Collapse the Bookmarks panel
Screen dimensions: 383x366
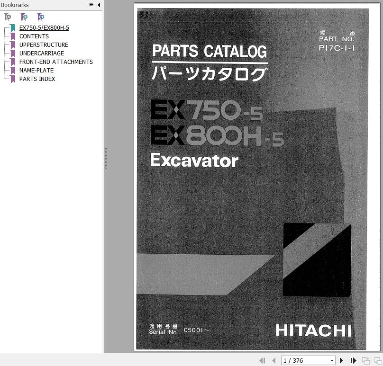[x=99, y=5]
